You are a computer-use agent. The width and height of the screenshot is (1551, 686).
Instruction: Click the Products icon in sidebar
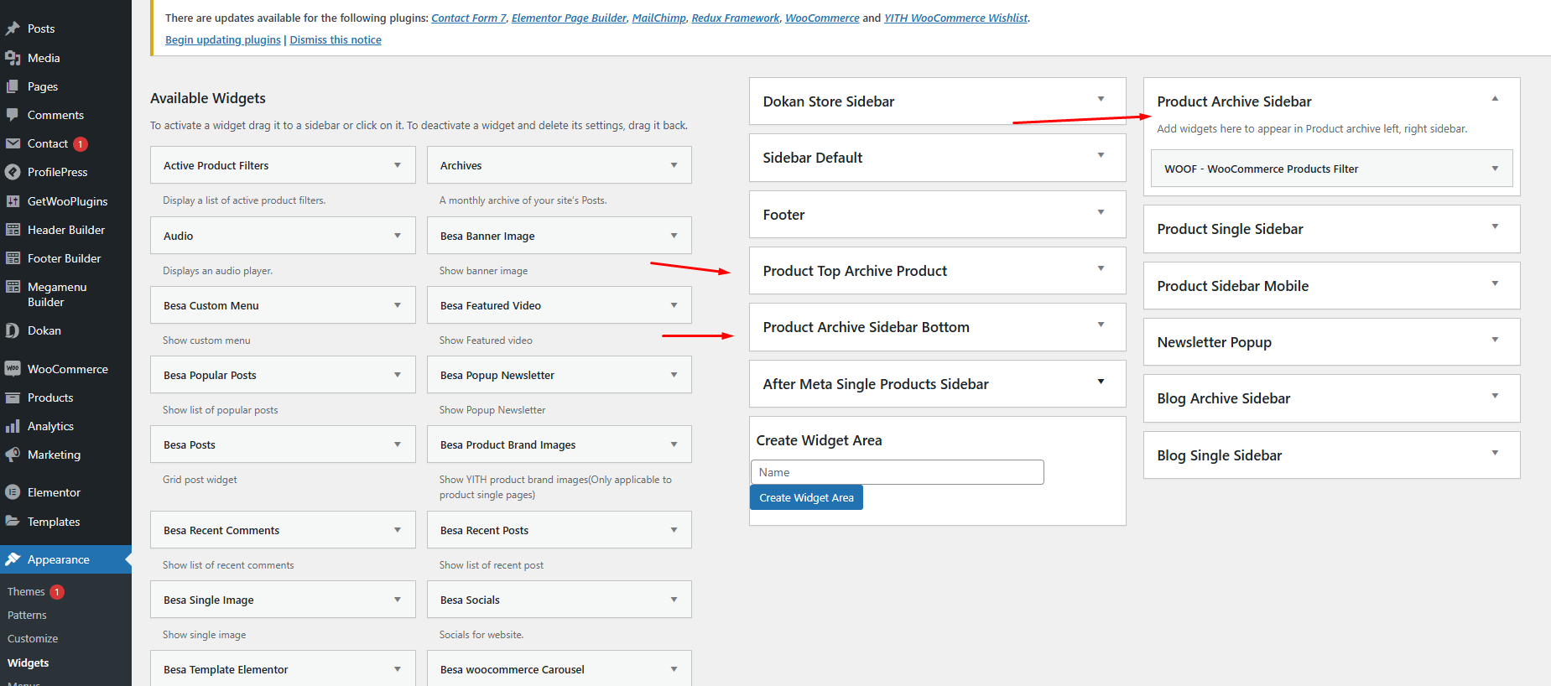[x=13, y=398]
